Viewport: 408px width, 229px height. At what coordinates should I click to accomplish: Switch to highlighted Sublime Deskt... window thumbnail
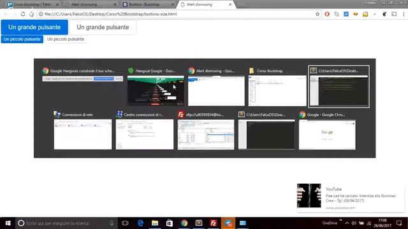point(339,87)
